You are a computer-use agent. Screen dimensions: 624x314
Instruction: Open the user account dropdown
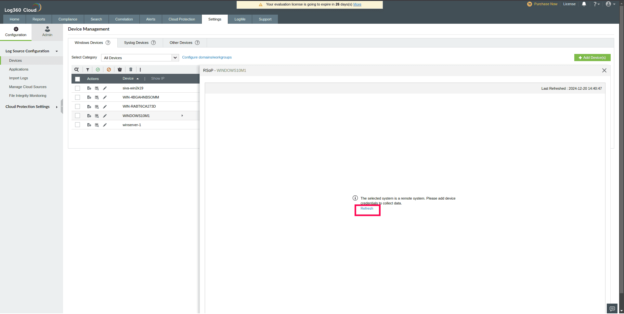click(610, 4)
